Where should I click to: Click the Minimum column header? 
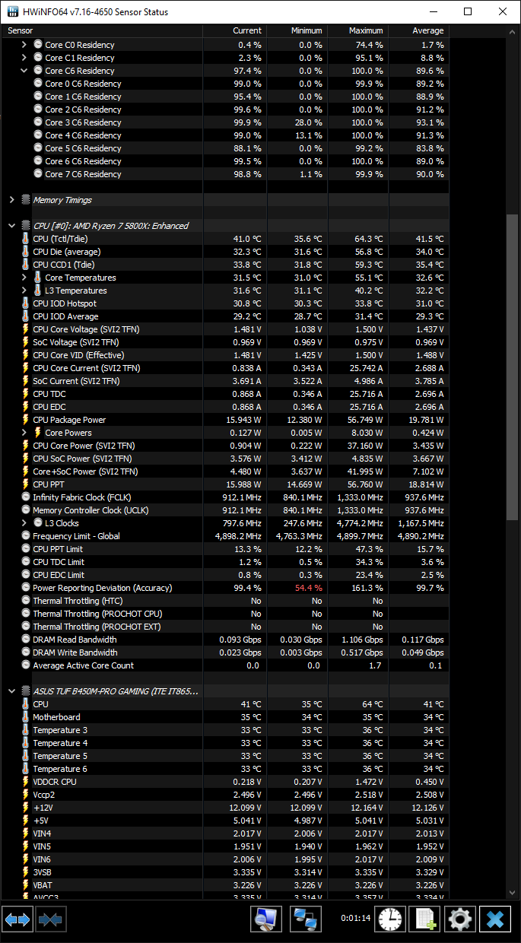point(297,30)
